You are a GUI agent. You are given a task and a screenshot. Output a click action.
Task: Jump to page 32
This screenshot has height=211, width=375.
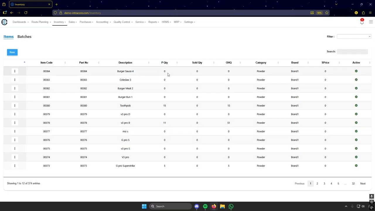353,183
